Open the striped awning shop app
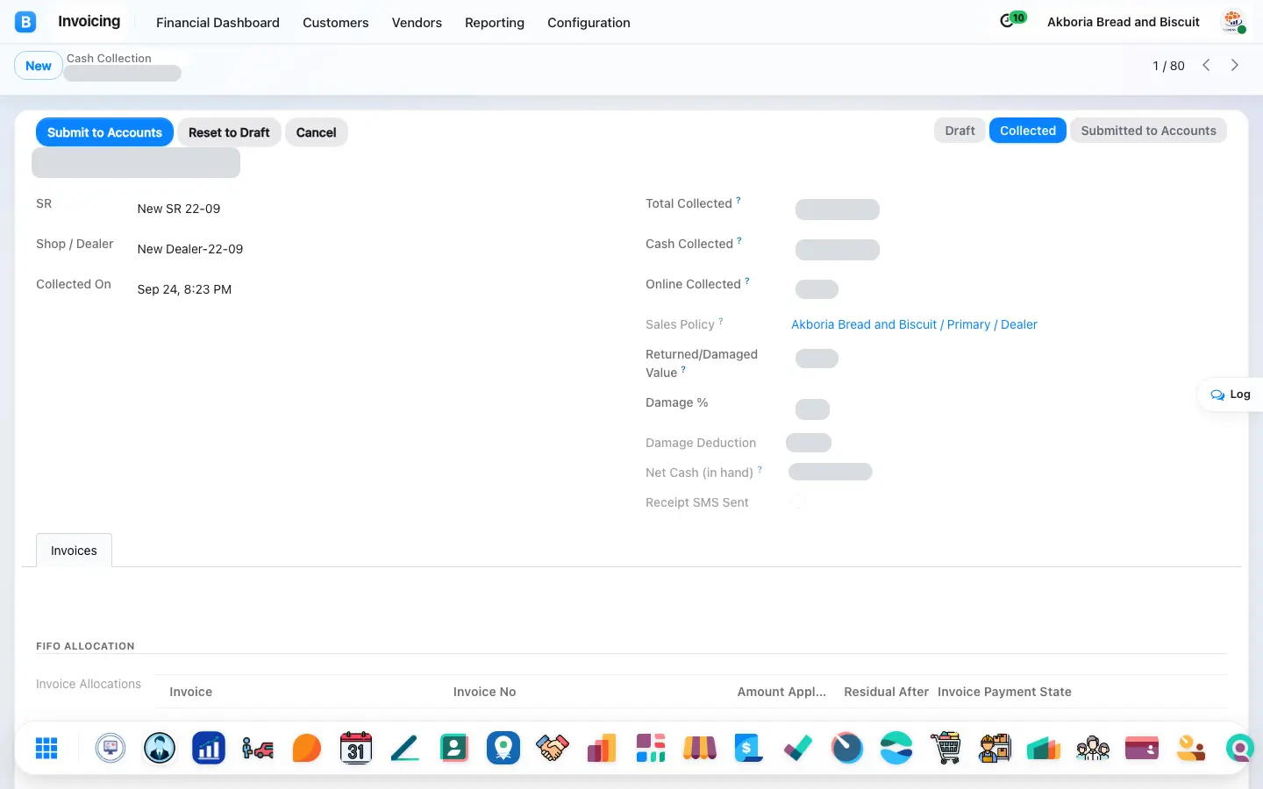This screenshot has height=789, width=1263. click(x=700, y=748)
